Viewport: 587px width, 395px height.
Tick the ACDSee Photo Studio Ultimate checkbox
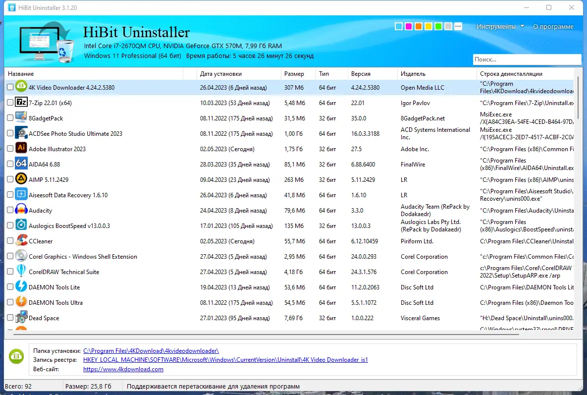(10, 133)
